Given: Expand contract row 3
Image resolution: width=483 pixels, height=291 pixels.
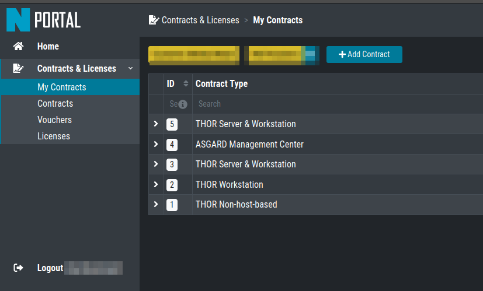Looking at the screenshot, I should tap(156, 164).
